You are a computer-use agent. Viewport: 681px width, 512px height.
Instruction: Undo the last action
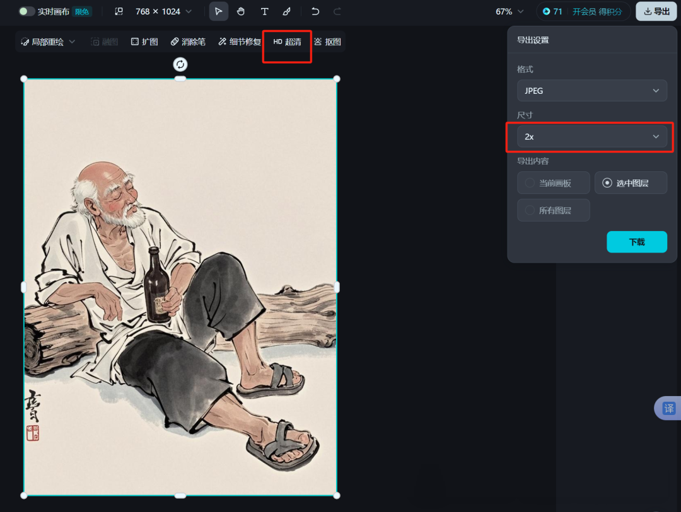pyautogui.click(x=315, y=11)
